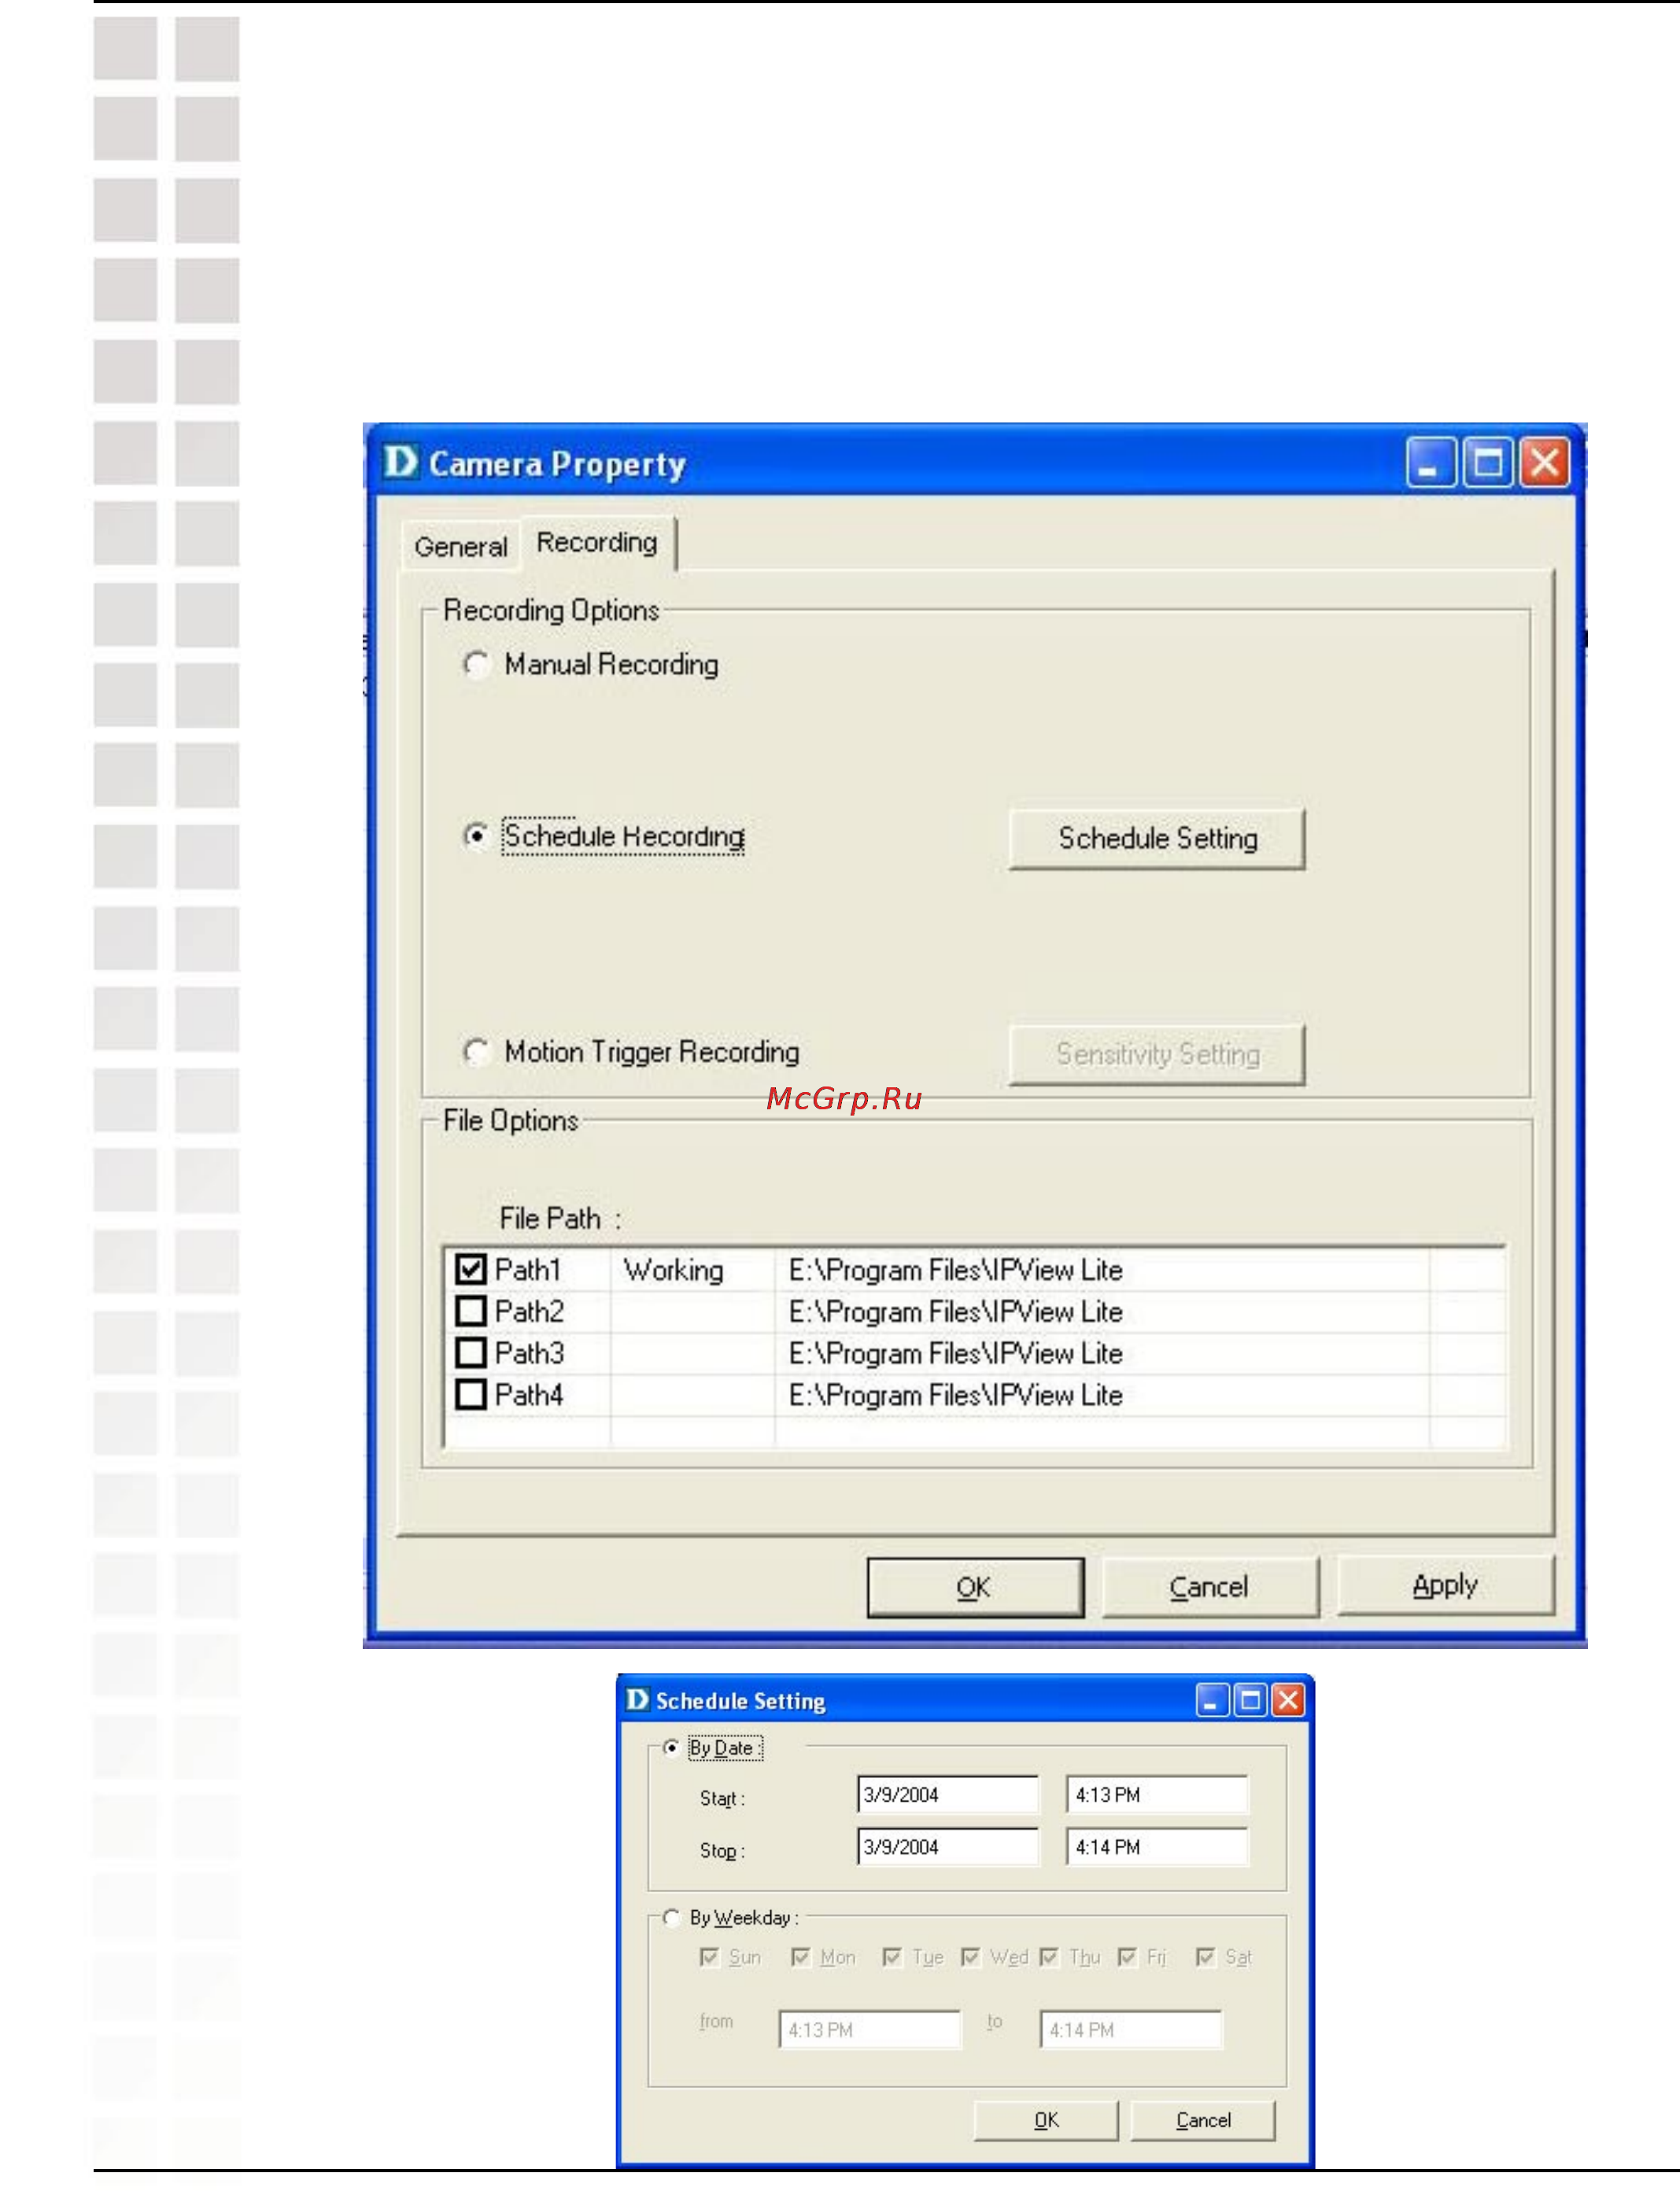
Task: Cancel the Schedule Setting dialog
Action: 1203,2120
